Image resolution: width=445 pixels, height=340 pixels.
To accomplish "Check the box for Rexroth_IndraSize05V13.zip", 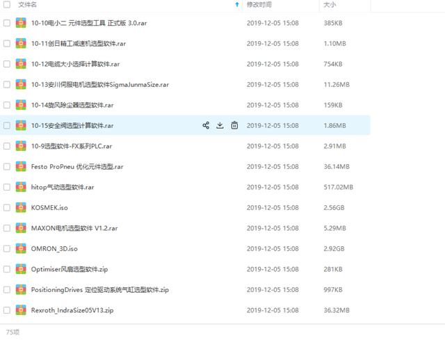I will (7, 310).
